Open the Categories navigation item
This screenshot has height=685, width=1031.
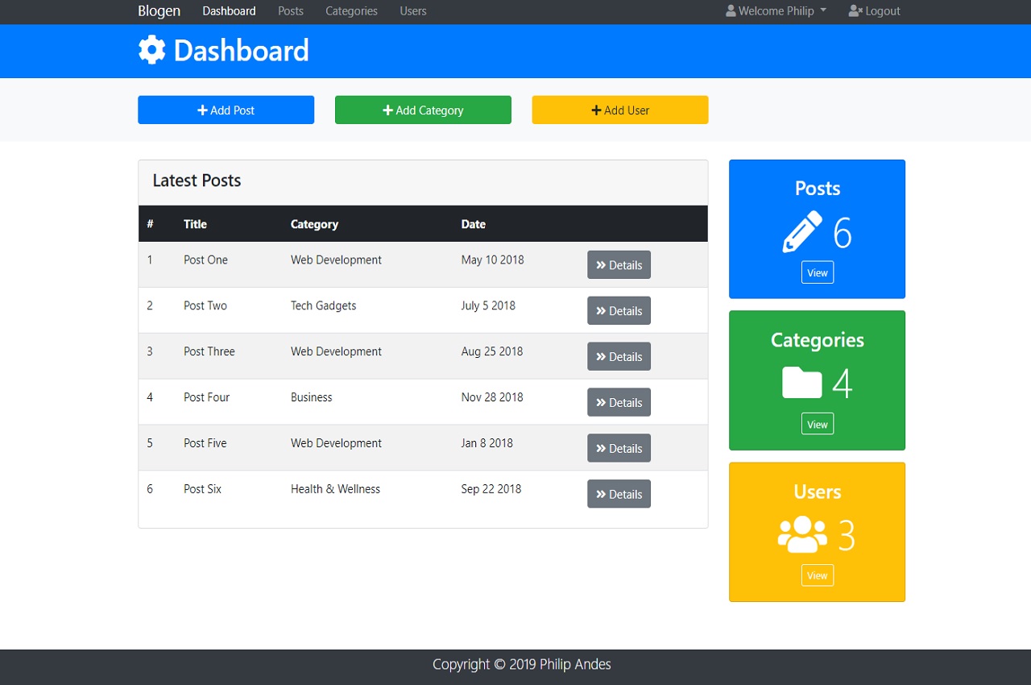point(351,11)
